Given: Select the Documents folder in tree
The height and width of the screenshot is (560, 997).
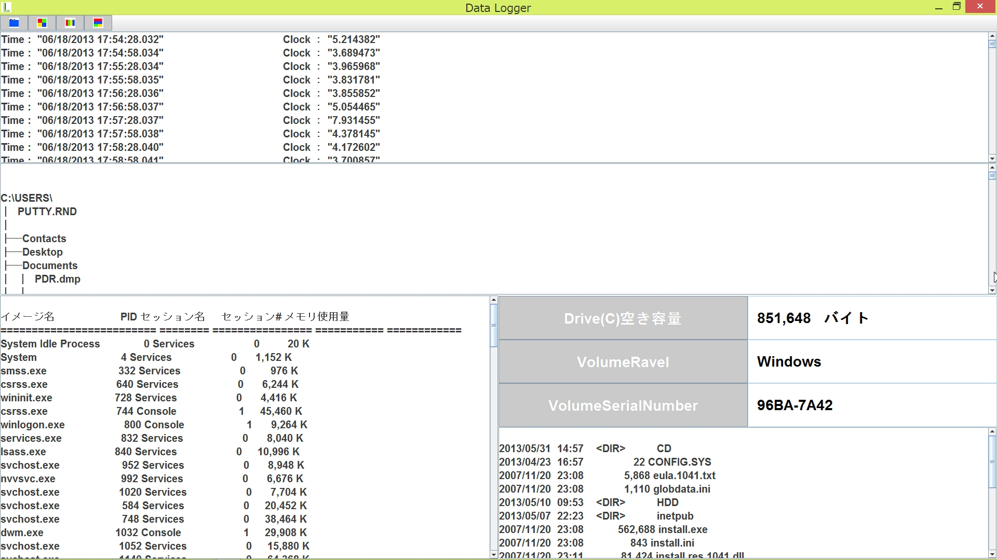Looking at the screenshot, I should (50, 265).
